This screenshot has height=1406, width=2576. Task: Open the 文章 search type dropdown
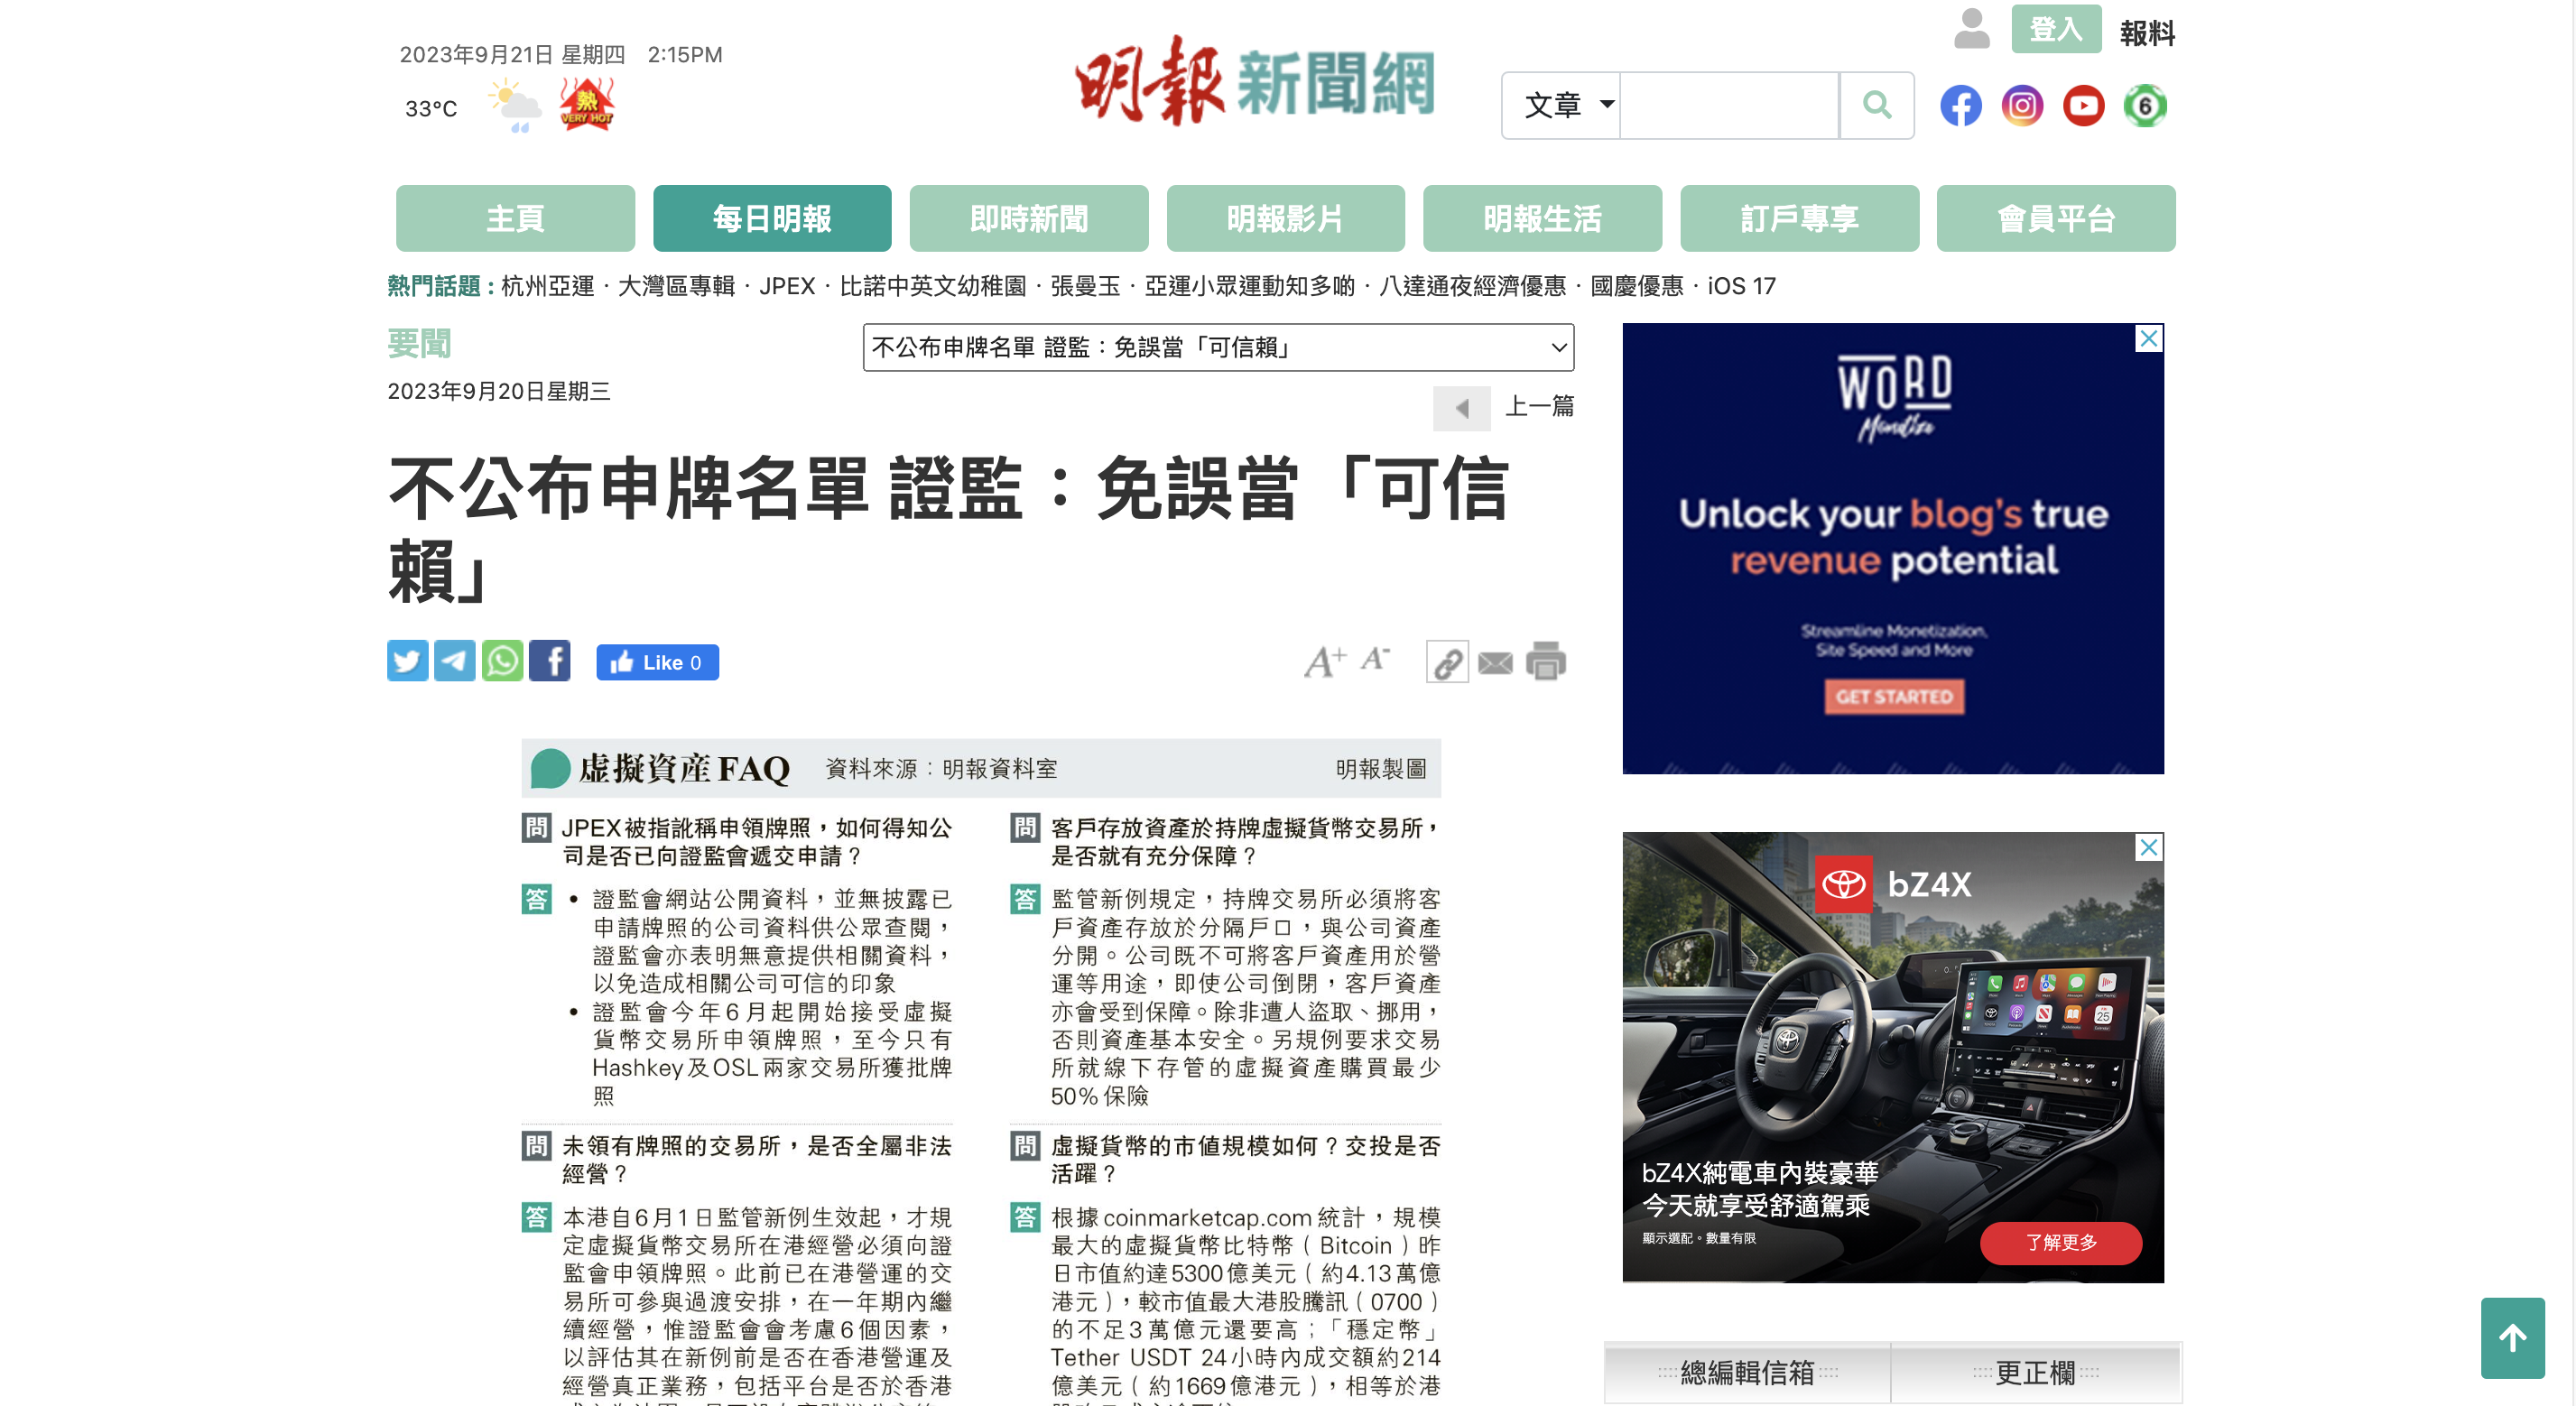[x=1562, y=105]
